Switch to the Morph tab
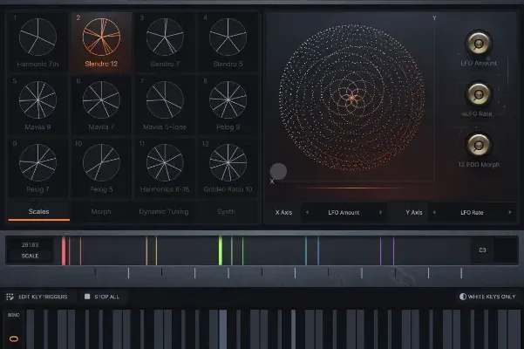The width and height of the screenshot is (524, 349). click(101, 211)
